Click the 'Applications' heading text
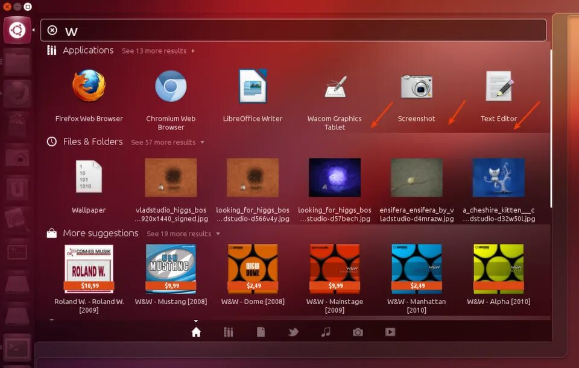Viewport: 579px width, 368px height. coord(88,50)
